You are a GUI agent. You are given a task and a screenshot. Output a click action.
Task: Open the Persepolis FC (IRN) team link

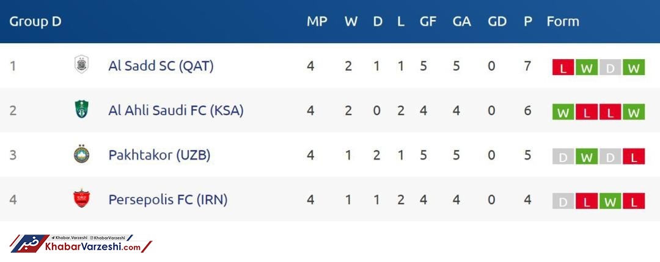point(167,199)
